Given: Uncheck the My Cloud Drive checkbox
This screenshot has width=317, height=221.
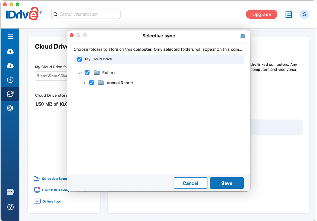Looking at the screenshot, I should click(x=79, y=59).
